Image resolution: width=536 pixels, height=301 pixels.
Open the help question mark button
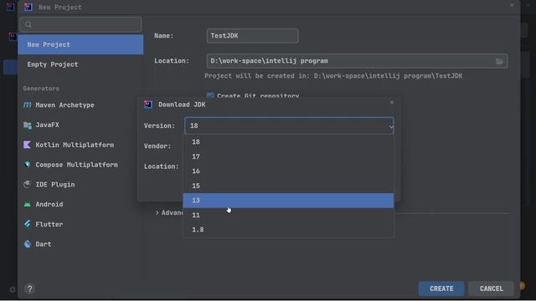tap(30, 289)
